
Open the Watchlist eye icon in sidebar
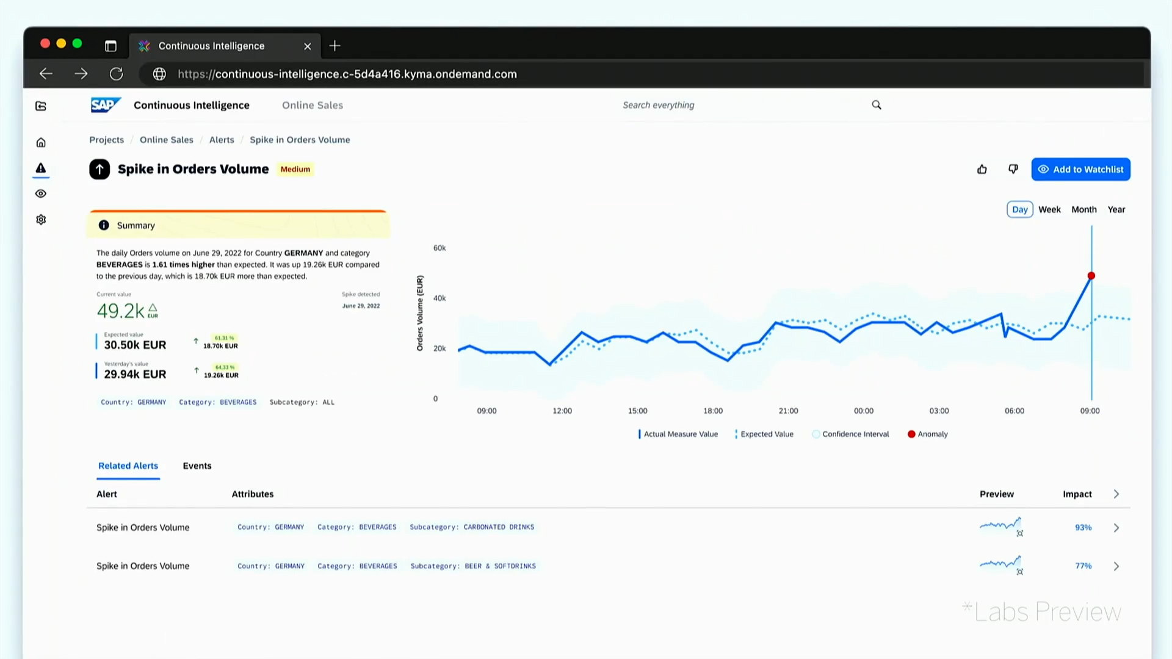pyautogui.click(x=41, y=194)
